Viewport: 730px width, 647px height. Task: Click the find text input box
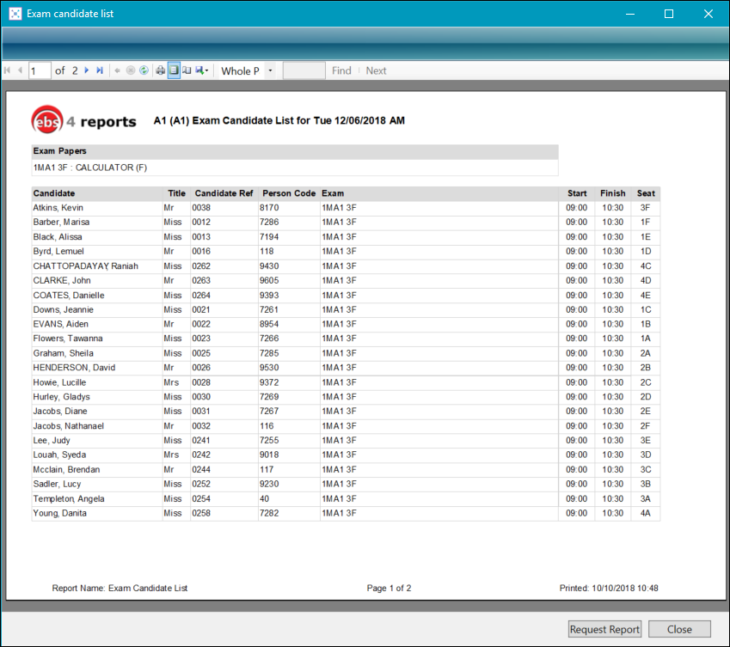304,70
